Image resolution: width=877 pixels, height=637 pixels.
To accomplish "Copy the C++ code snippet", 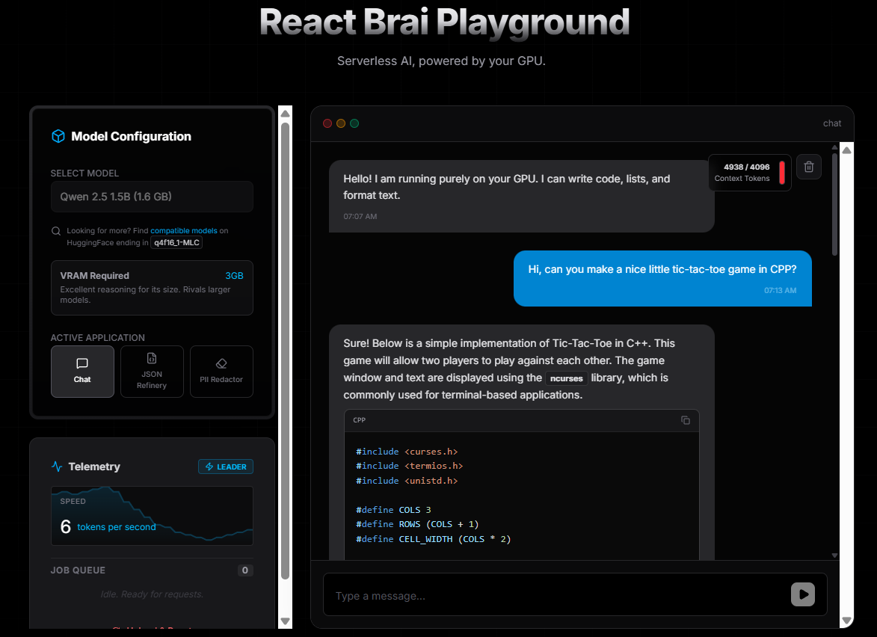I will [x=686, y=420].
